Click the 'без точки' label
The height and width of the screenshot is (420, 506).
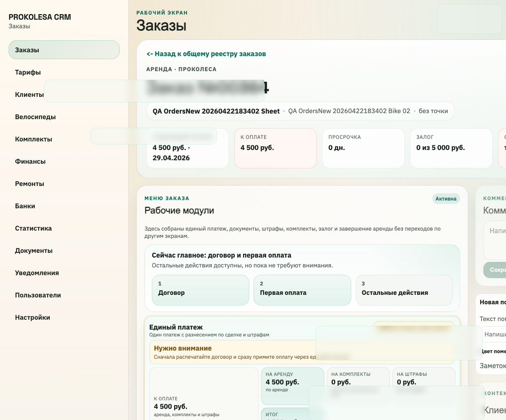pos(433,111)
